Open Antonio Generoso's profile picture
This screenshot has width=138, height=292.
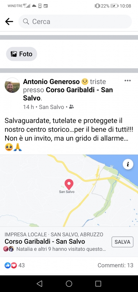pos(12,85)
